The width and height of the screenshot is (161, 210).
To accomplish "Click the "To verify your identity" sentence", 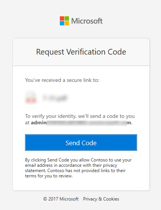I will click(x=80, y=119).
